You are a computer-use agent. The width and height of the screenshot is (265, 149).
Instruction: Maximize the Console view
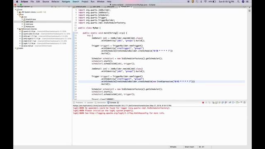click(245, 102)
